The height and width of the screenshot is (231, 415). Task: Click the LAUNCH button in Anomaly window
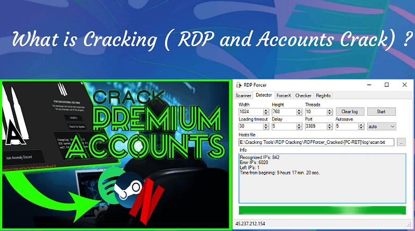[73, 117]
